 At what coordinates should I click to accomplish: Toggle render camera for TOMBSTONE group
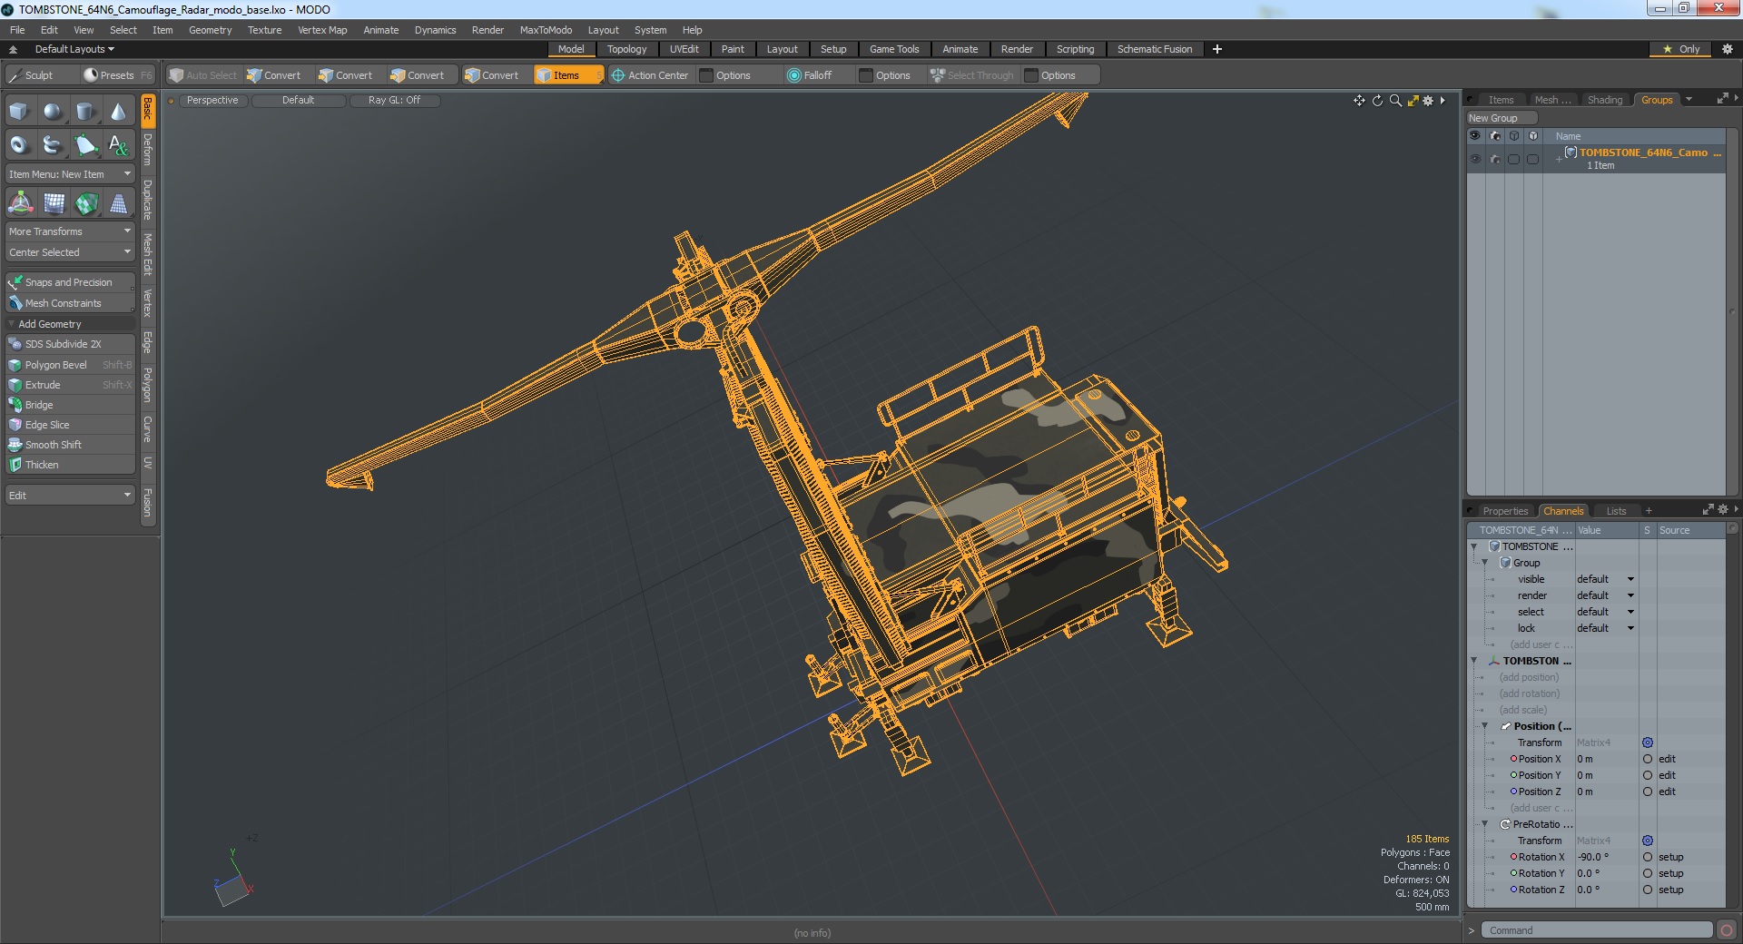tap(1494, 159)
